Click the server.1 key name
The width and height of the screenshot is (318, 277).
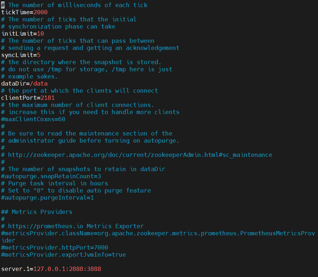[16, 269]
